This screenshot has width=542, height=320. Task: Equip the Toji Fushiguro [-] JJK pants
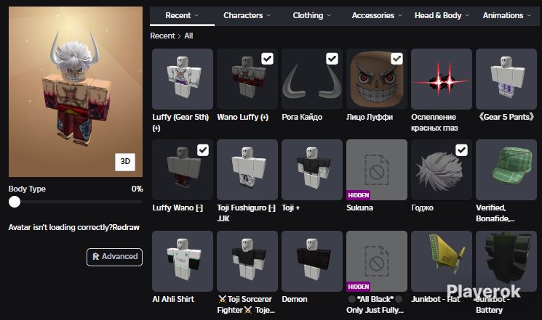pyautogui.click(x=247, y=170)
